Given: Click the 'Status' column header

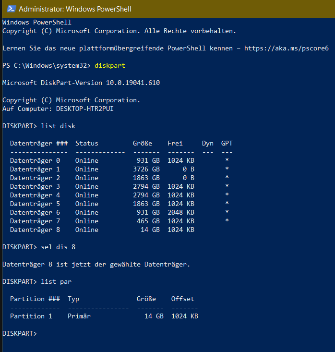Looking at the screenshot, I should tap(86, 143).
